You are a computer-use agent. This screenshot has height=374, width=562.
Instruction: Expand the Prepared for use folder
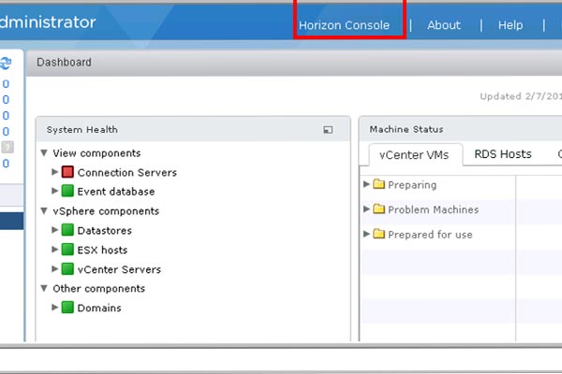(x=366, y=234)
